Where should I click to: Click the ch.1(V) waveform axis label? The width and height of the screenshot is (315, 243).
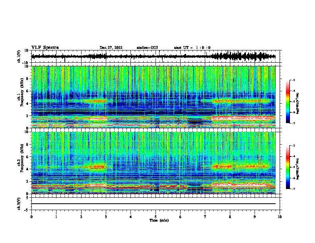[19, 56]
